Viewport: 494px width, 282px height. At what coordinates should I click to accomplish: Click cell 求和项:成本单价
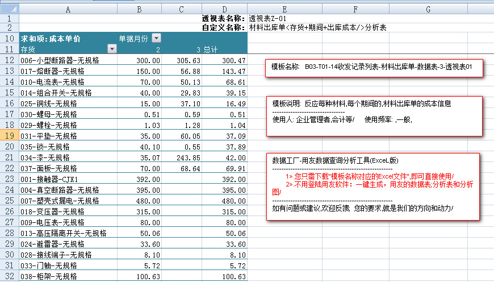click(x=51, y=38)
